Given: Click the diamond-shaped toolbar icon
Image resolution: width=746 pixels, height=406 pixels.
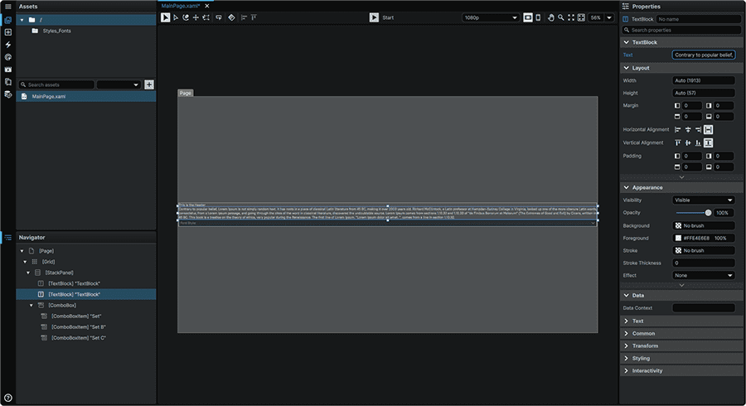Looking at the screenshot, I should (231, 17).
